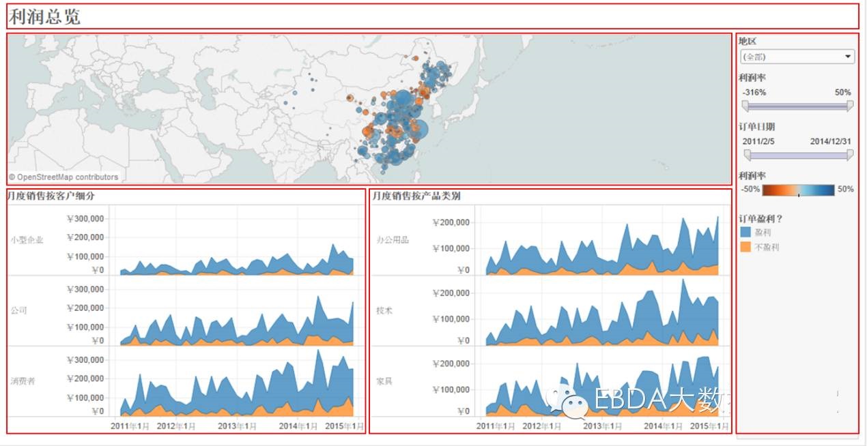This screenshot has height=446, width=867.
Task: Click the 月度销售按产品类别 chart title
Action: (x=416, y=196)
